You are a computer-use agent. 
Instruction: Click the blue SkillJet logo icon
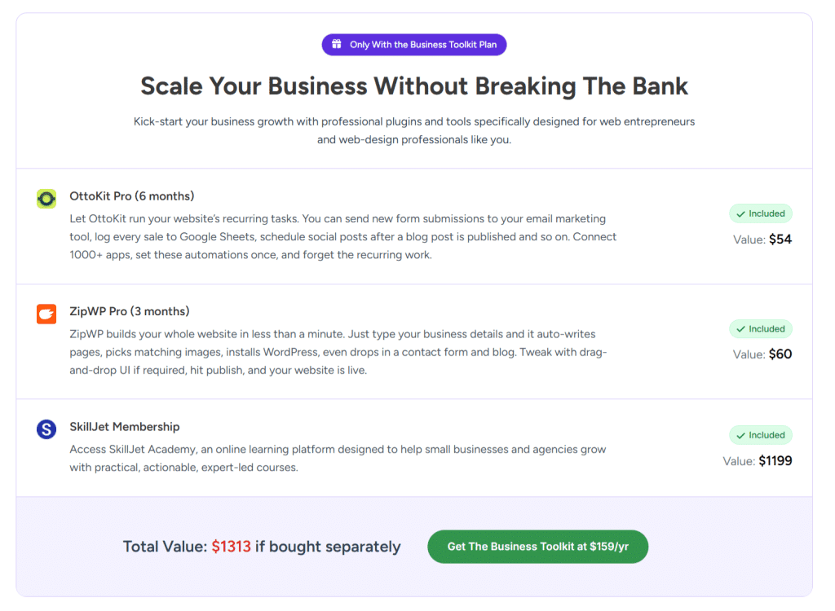[x=46, y=429]
